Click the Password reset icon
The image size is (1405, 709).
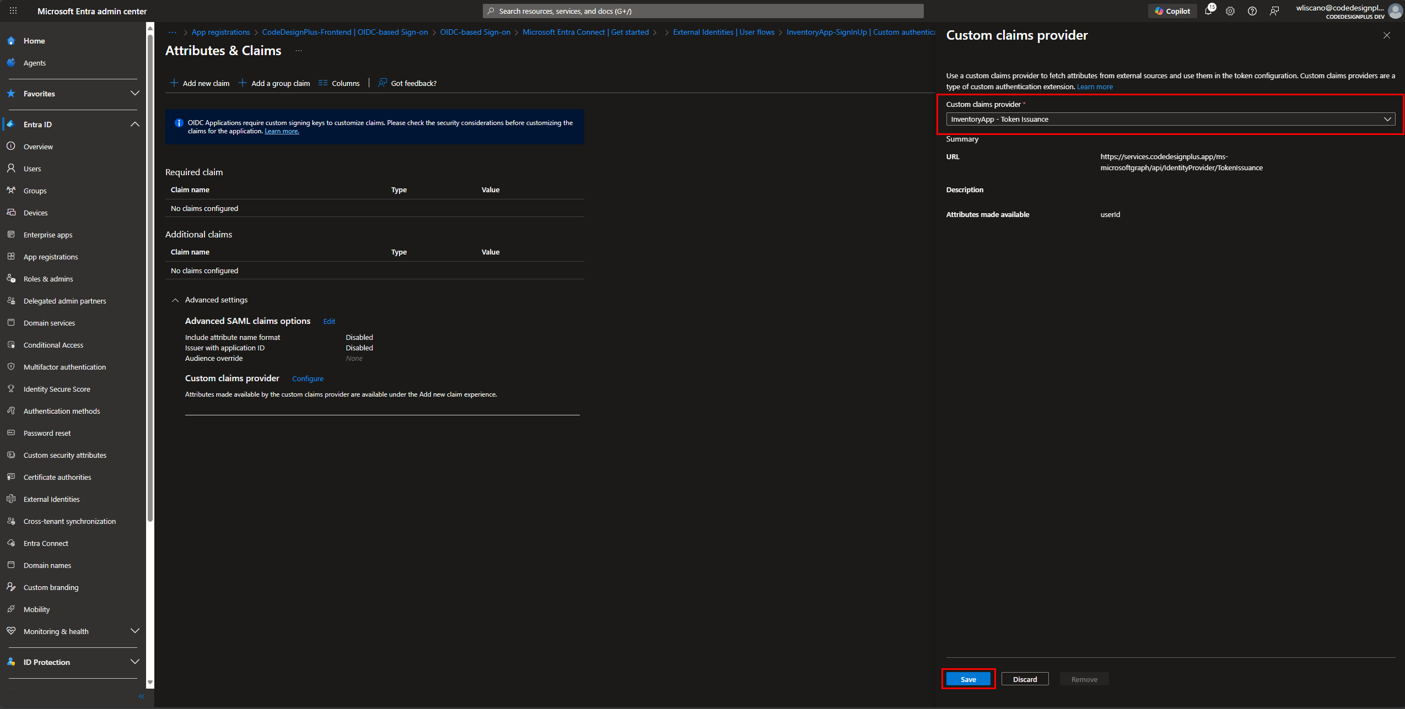[x=11, y=433]
